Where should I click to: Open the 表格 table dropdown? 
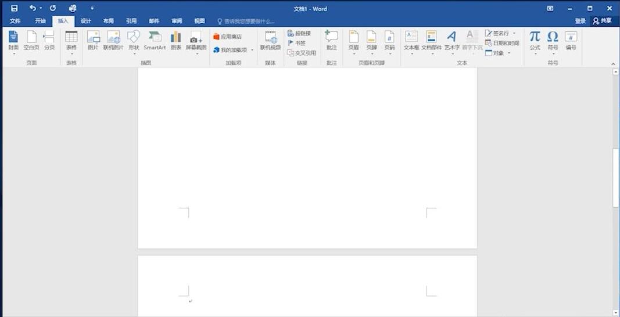tap(71, 42)
